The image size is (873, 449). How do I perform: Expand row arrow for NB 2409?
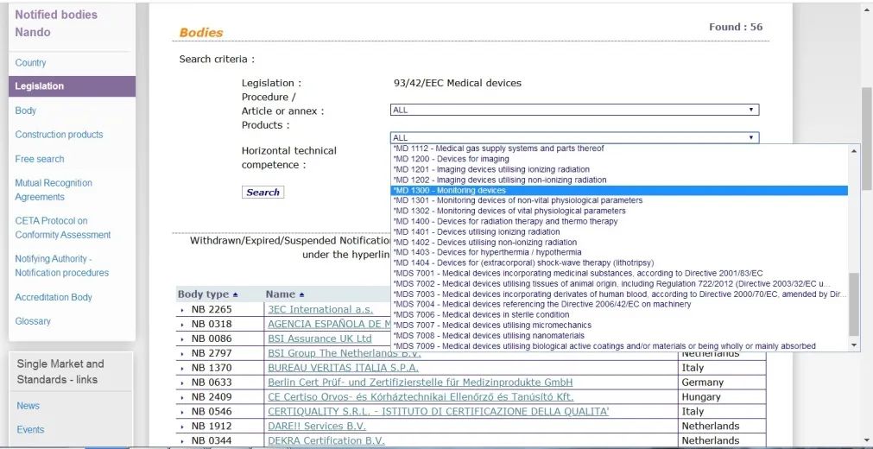coord(182,397)
